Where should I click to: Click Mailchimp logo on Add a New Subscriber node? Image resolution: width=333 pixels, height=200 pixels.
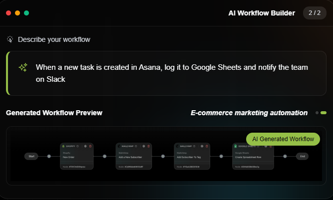tap(119, 146)
